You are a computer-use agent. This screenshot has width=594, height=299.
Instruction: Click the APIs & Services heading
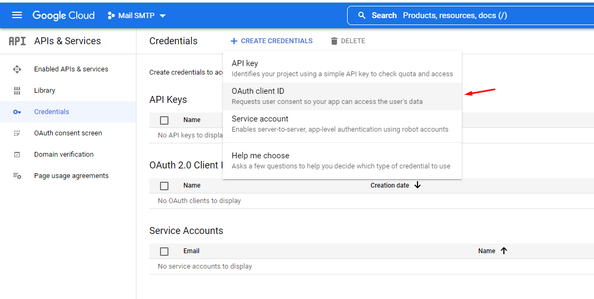67,41
